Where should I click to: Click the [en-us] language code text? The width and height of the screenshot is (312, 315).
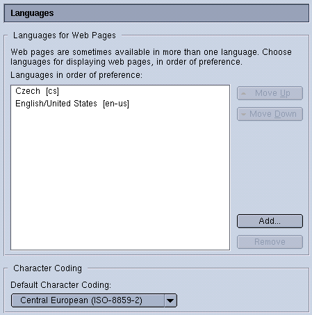(116, 104)
